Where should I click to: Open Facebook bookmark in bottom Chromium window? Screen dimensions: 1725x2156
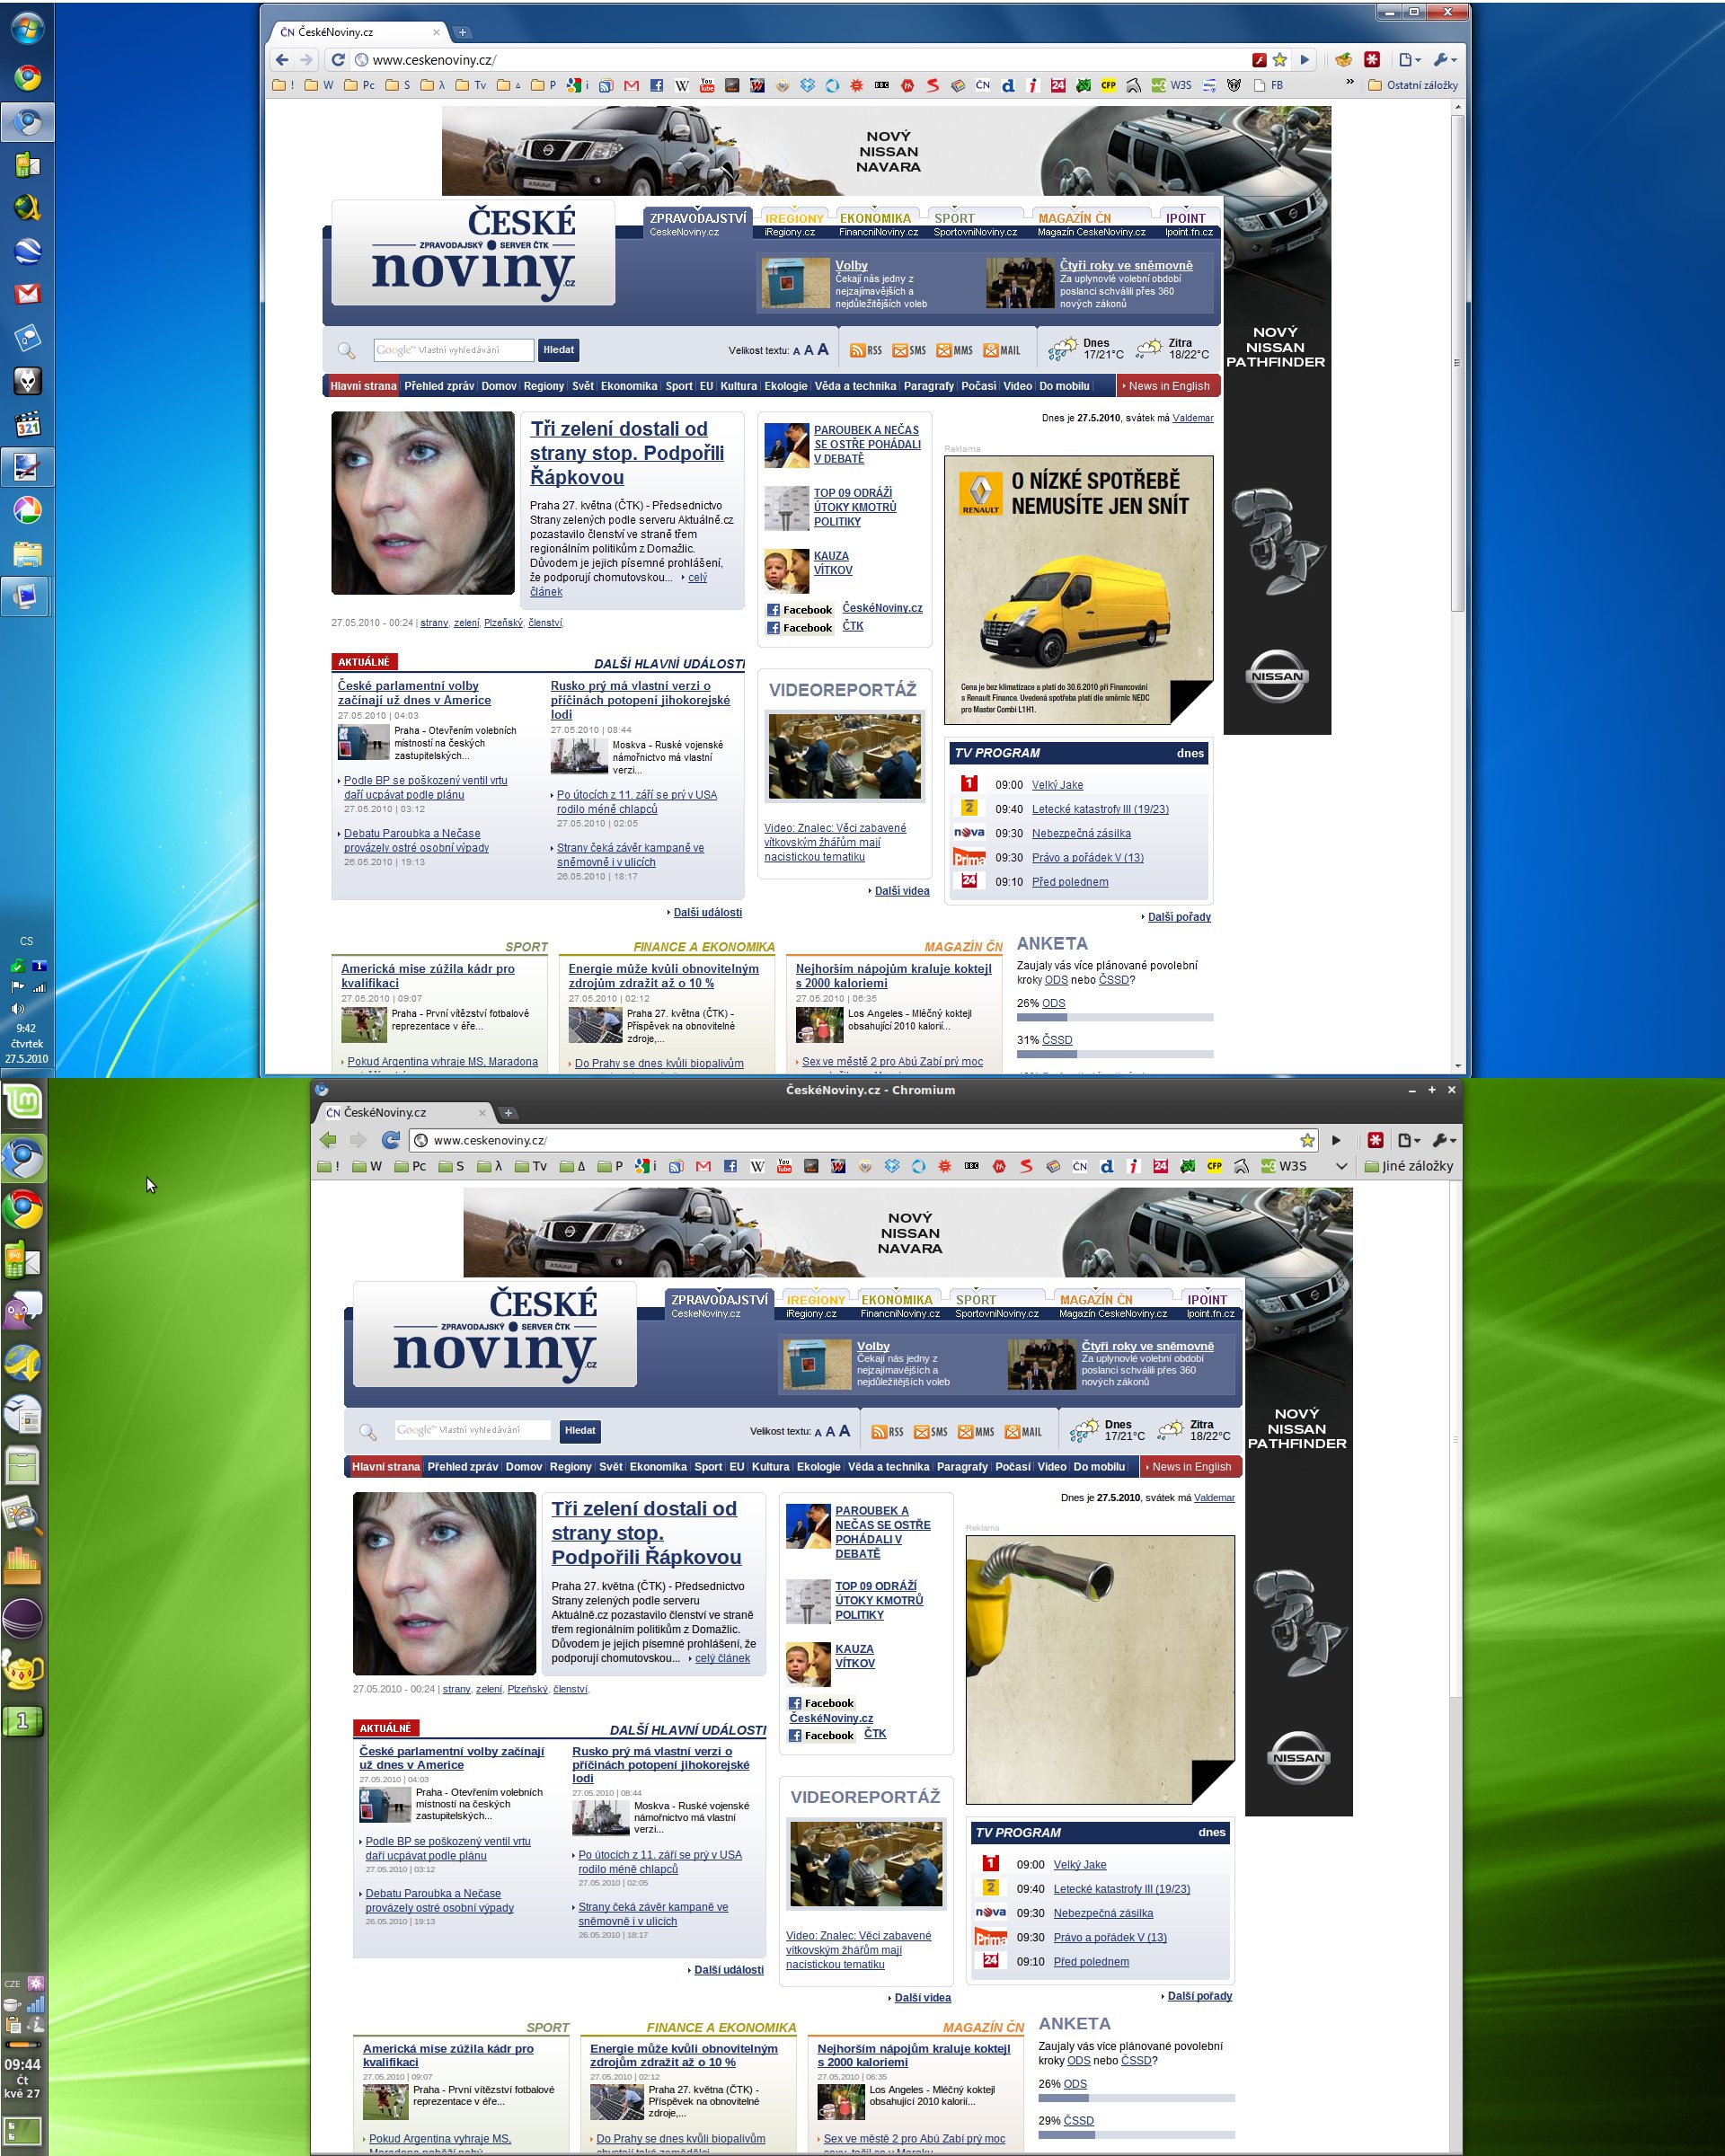tap(730, 1166)
